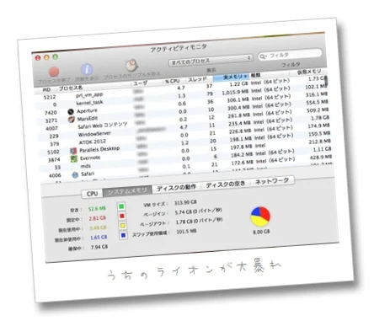Click the 8.00 GB label under pie chart

click(x=261, y=232)
